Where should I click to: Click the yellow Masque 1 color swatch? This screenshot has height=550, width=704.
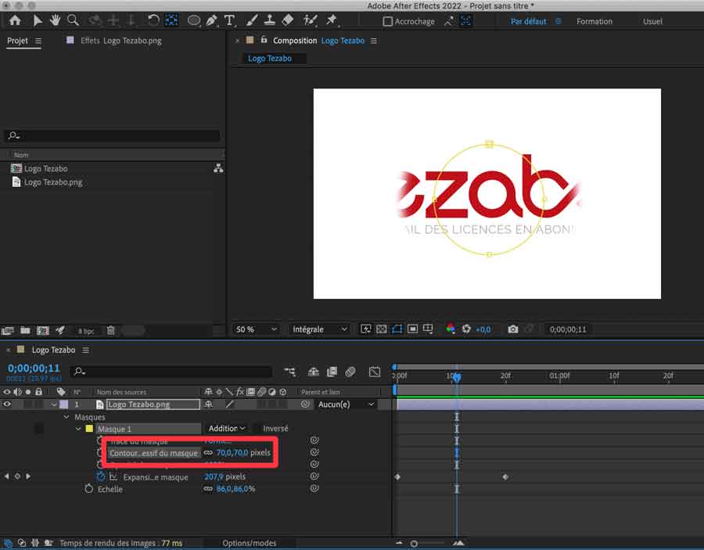(89, 429)
